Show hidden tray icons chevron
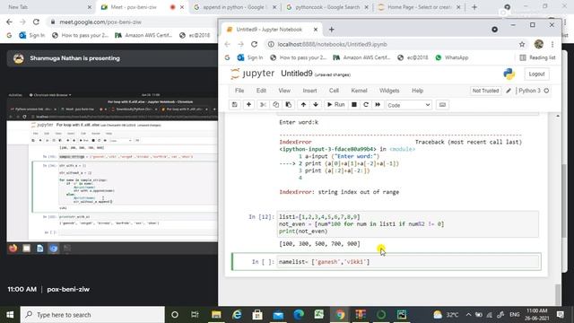574x323 pixels. pos(468,315)
